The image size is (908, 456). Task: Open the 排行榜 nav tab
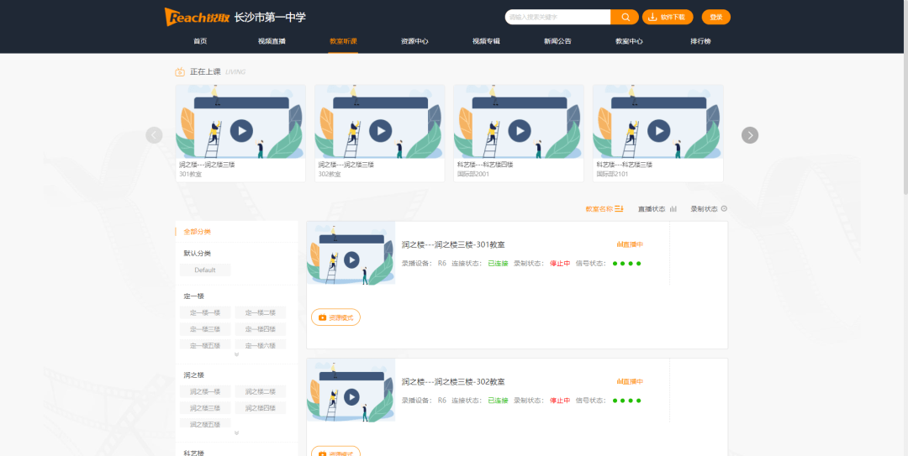700,41
